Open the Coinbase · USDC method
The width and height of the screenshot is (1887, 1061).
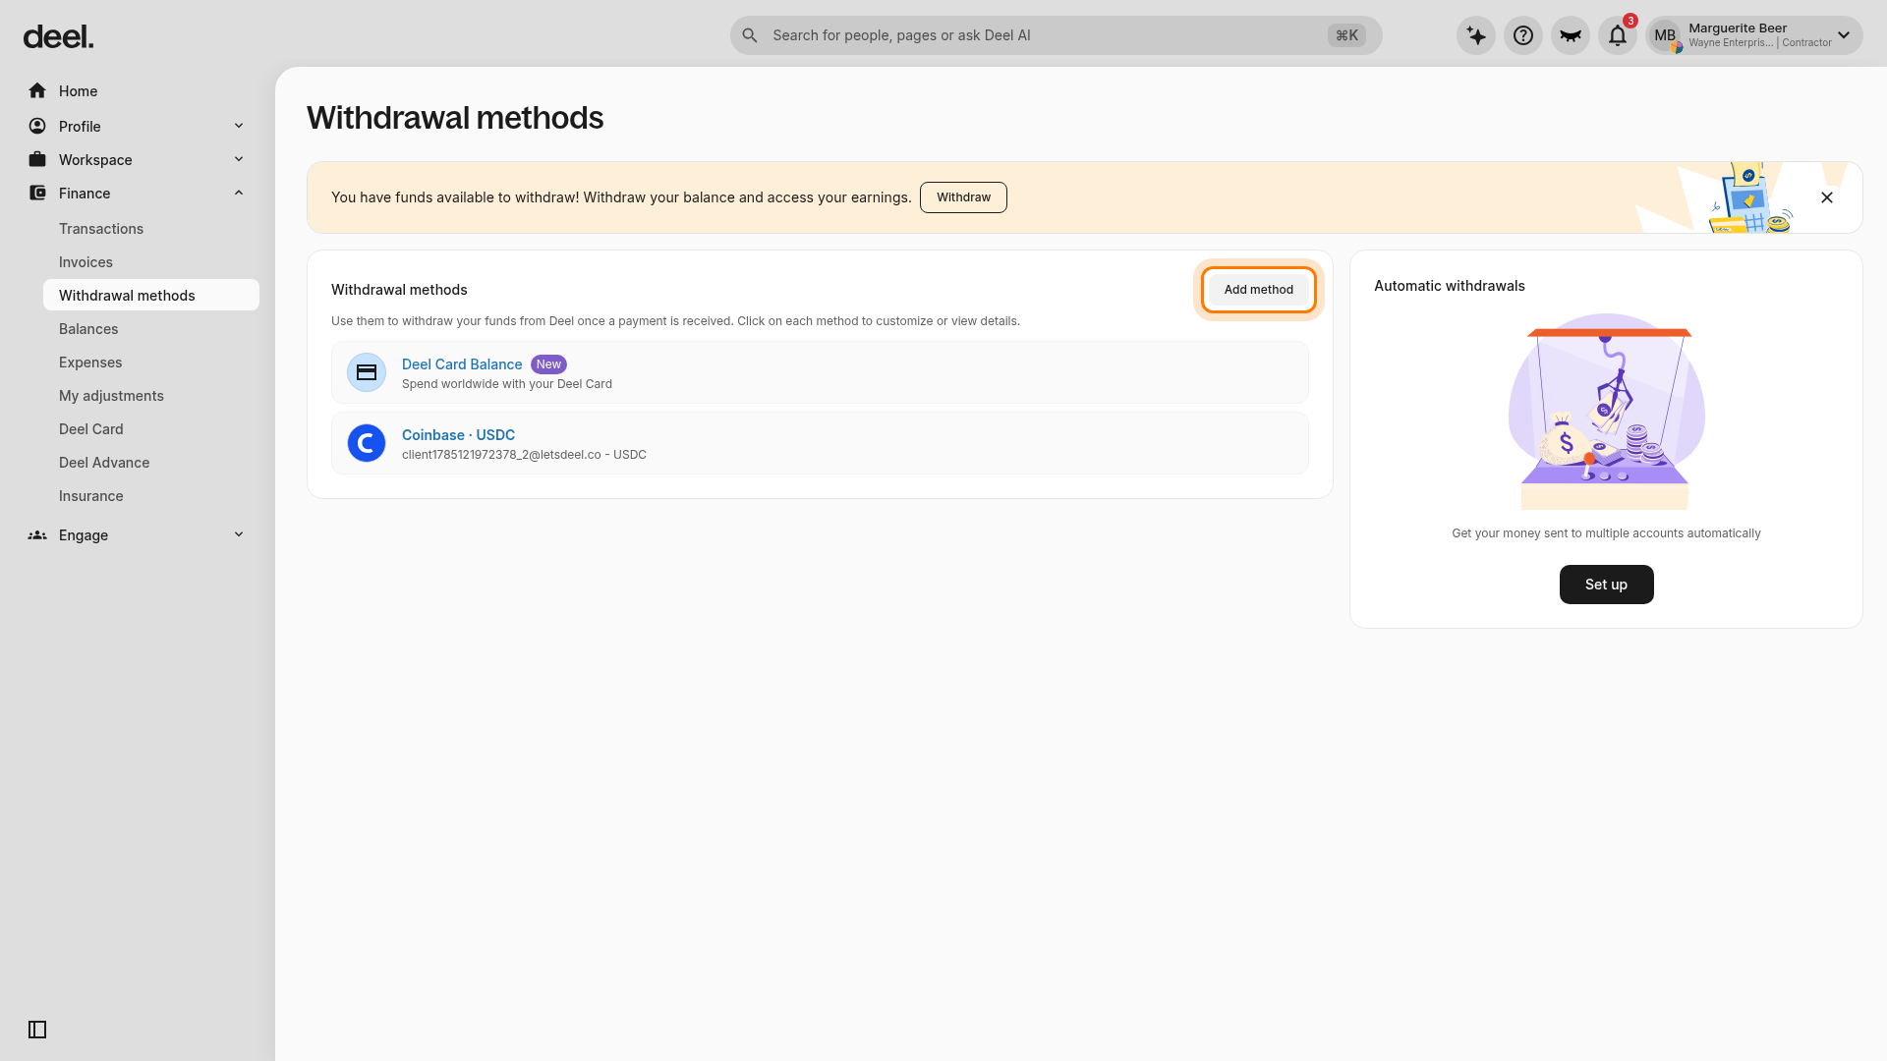pyautogui.click(x=458, y=435)
